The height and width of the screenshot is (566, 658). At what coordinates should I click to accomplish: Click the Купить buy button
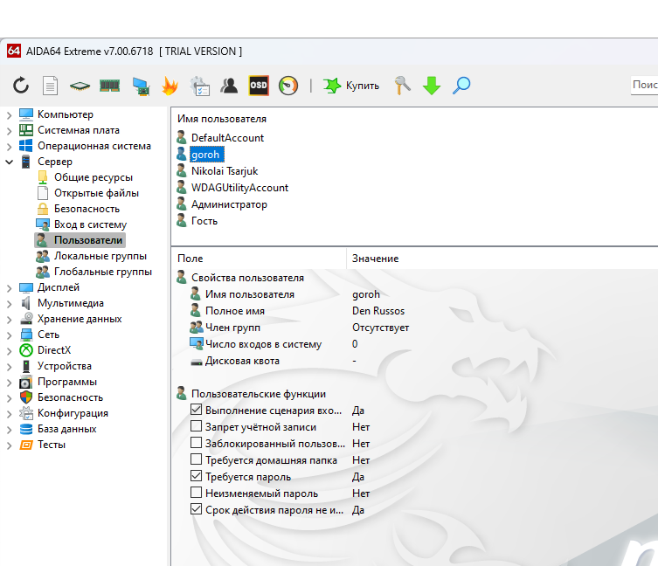pos(350,86)
